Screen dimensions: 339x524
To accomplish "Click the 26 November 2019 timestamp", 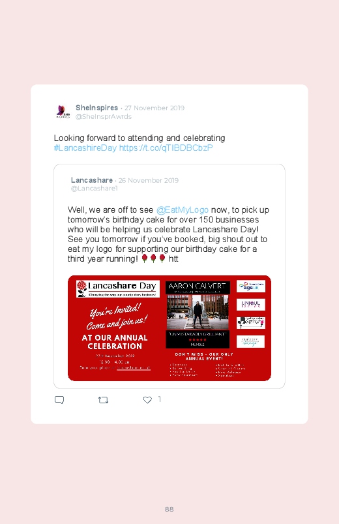I will coord(149,181).
